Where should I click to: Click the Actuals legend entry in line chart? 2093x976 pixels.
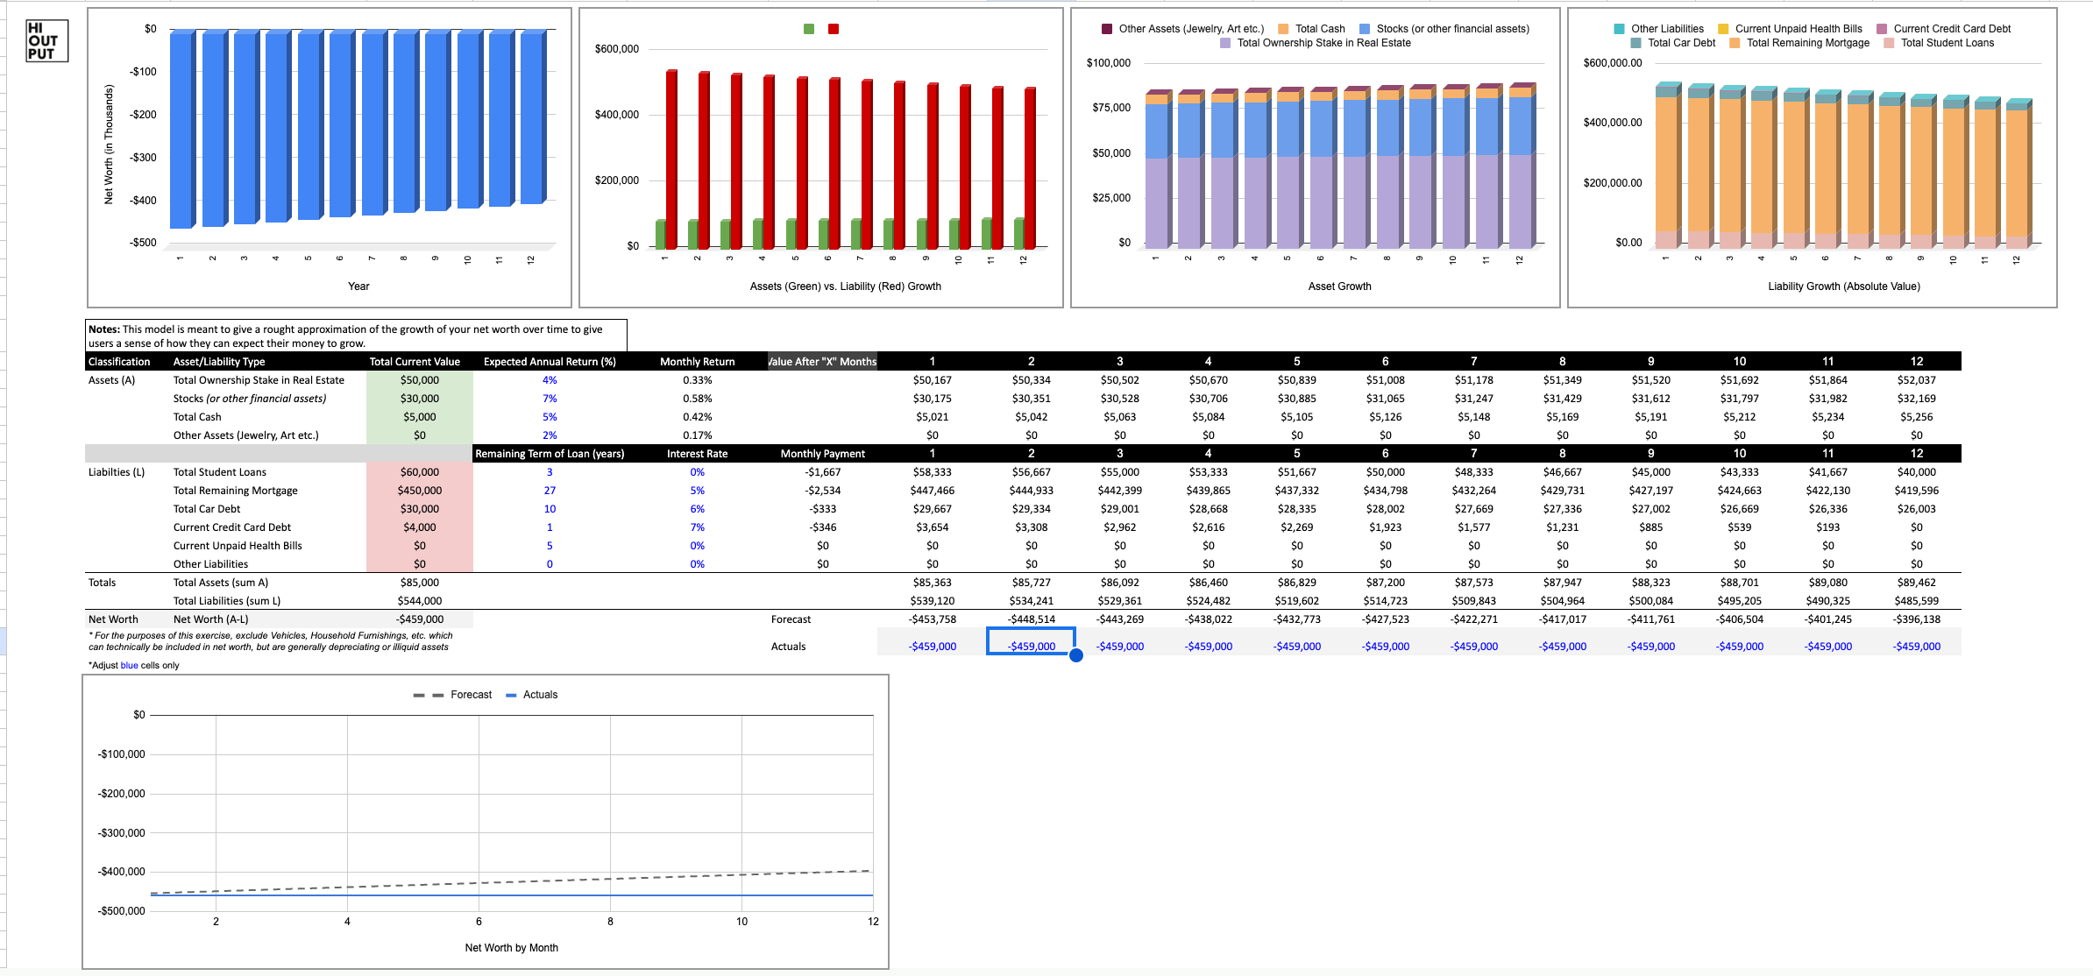click(532, 695)
